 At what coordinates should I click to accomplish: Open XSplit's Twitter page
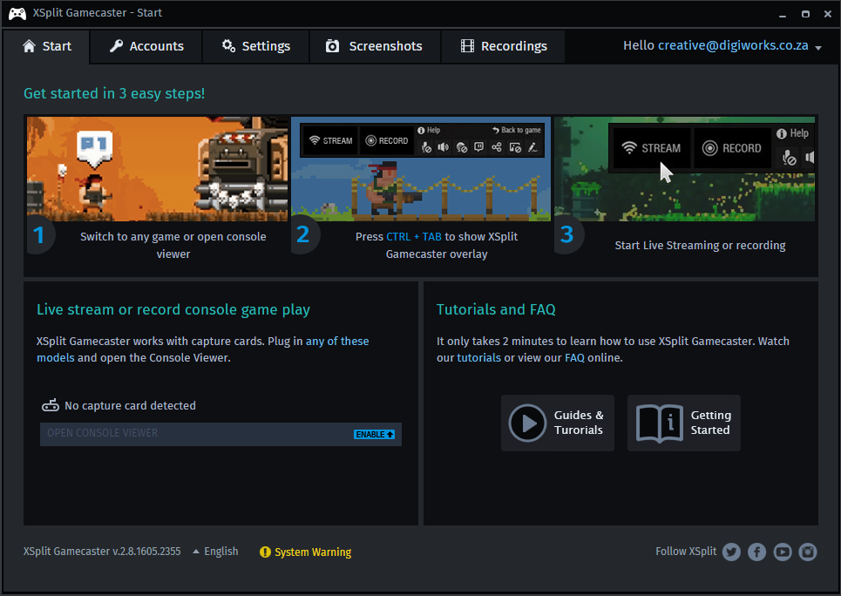pyautogui.click(x=731, y=552)
